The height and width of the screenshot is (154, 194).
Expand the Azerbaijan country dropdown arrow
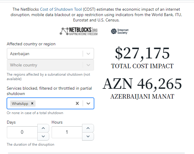(88, 54)
